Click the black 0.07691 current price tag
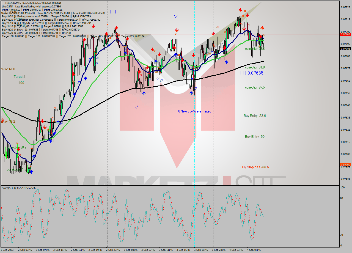The width and height of the screenshot is (352, 253). [x=345, y=49]
